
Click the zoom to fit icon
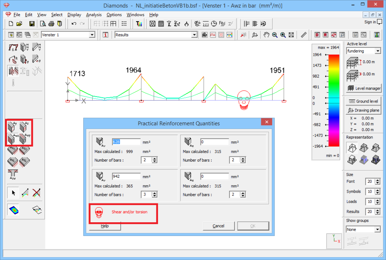coord(291,35)
